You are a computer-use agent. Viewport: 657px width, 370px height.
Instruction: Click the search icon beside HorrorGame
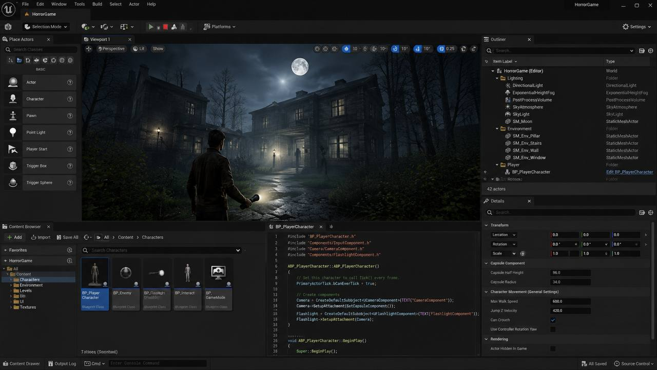[70, 261]
